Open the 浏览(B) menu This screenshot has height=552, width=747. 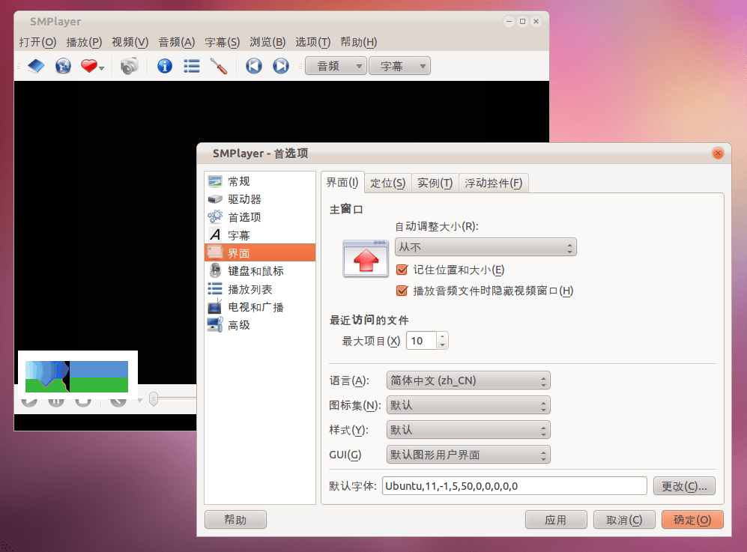point(267,42)
